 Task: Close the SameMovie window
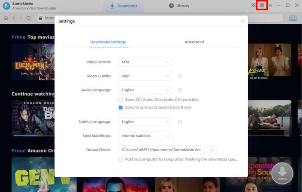point(297,5)
